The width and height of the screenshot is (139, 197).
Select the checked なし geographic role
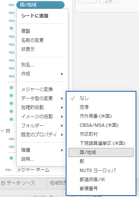click(101, 98)
